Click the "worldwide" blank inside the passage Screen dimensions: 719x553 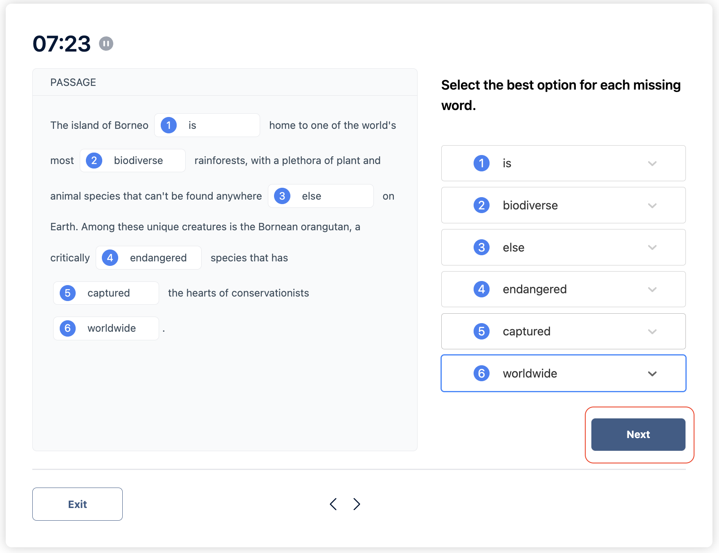pyautogui.click(x=106, y=328)
